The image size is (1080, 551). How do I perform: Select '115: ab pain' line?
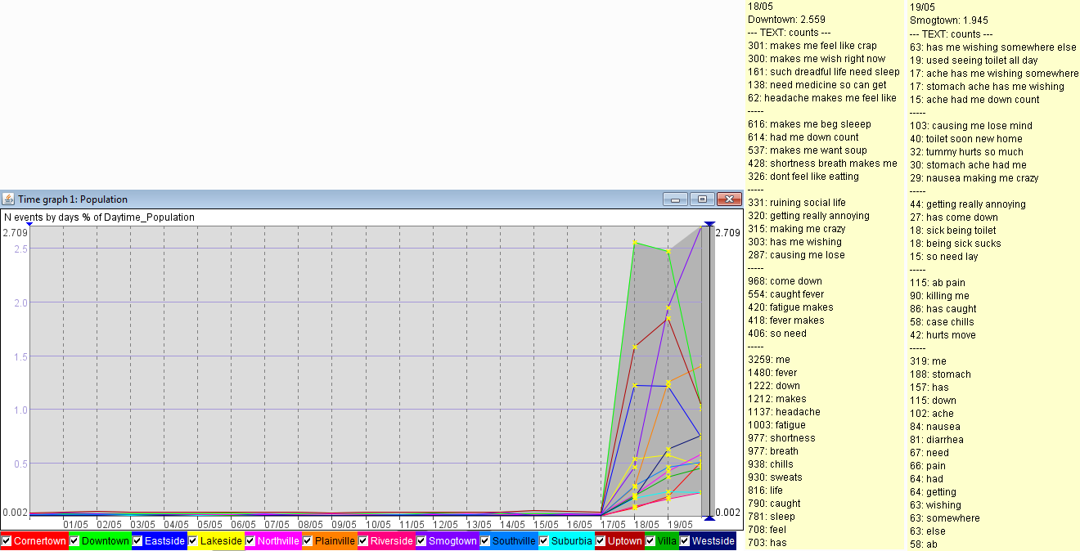click(938, 283)
